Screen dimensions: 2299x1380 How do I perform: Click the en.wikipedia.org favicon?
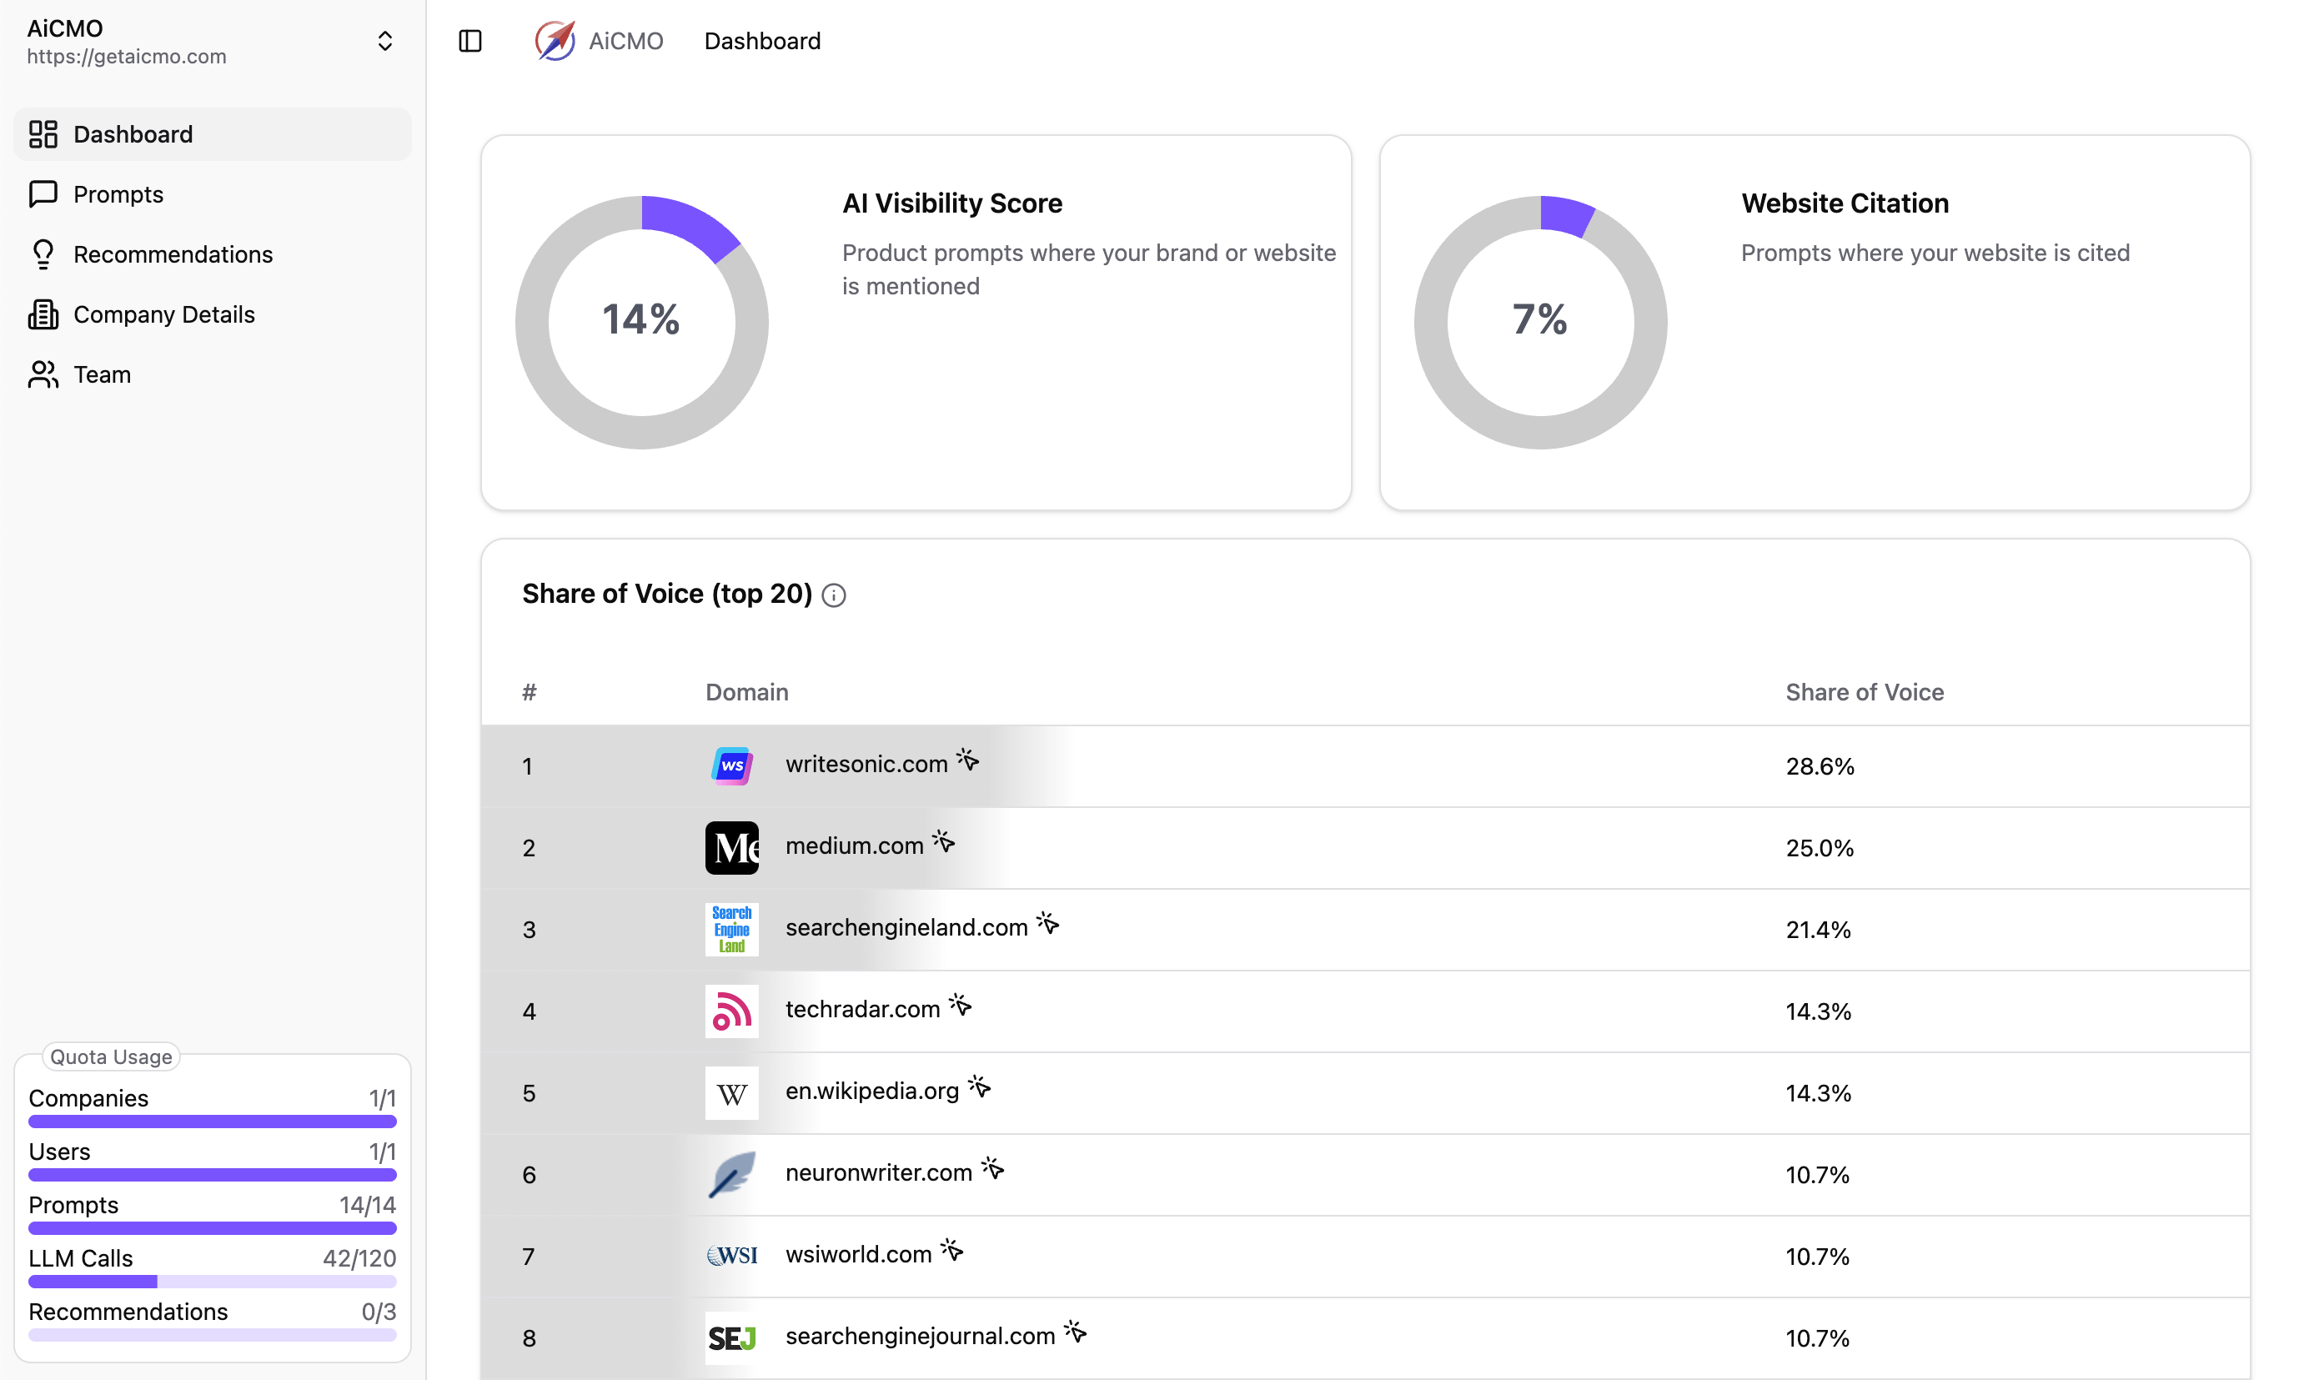click(x=732, y=1092)
